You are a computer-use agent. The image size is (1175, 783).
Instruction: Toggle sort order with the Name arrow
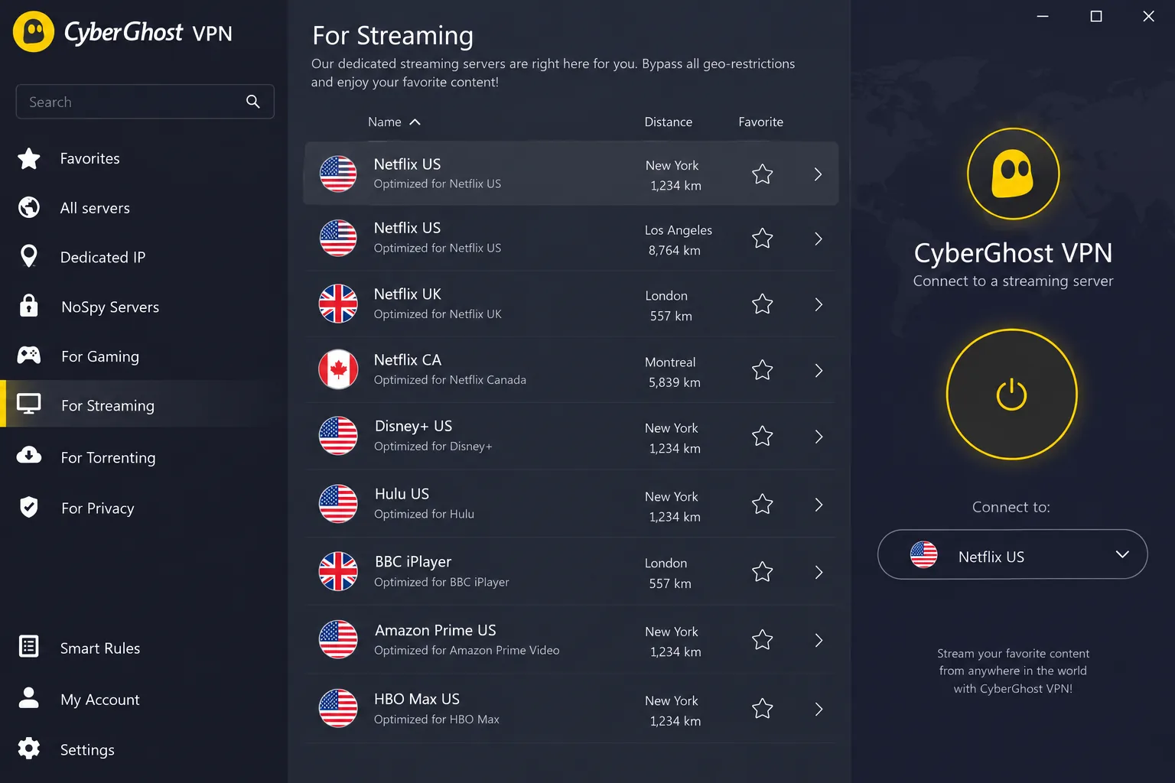click(415, 122)
